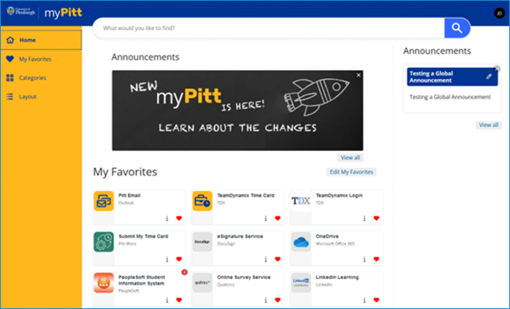Click the Layout list icon
Viewport: 510px width, 309px height.
(x=10, y=96)
